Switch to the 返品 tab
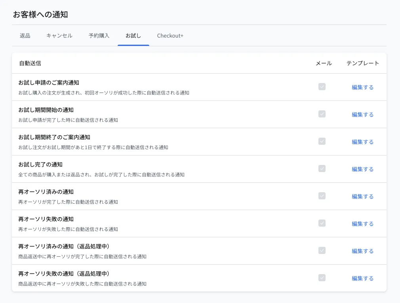 pos(25,36)
